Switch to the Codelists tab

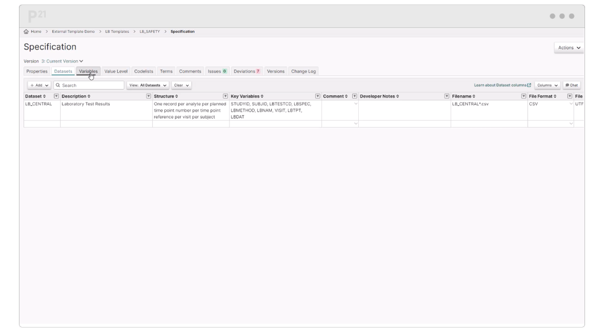(x=144, y=71)
